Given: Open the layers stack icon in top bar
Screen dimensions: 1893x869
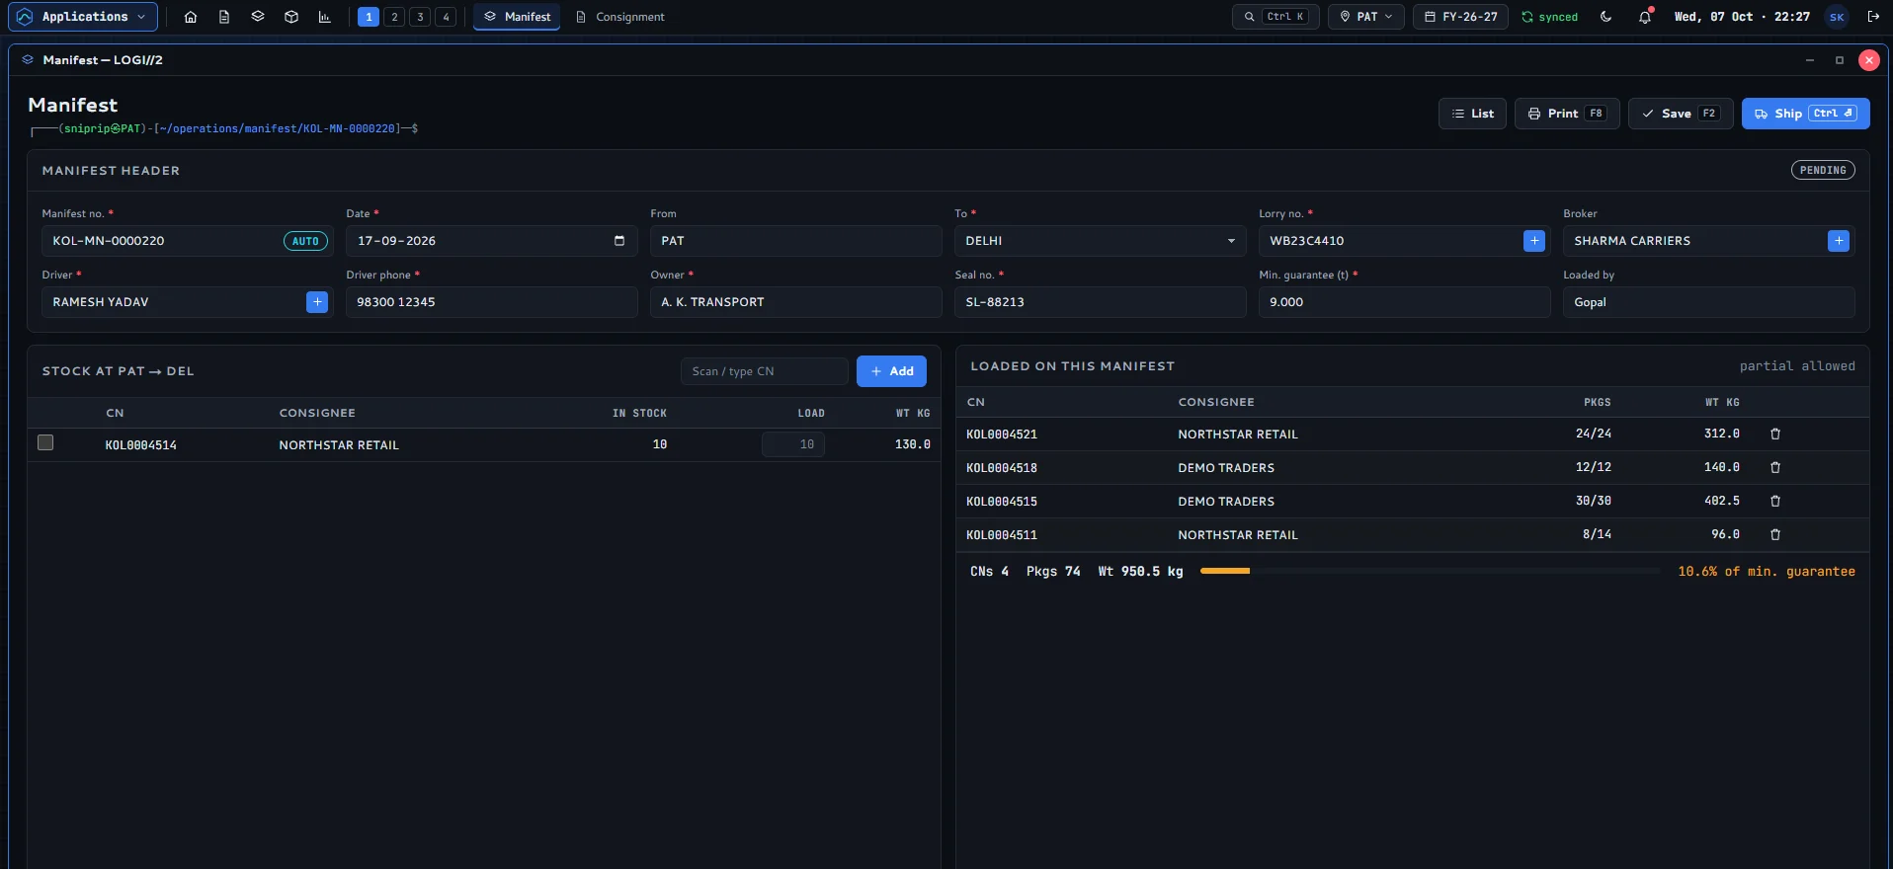Looking at the screenshot, I should 258,17.
